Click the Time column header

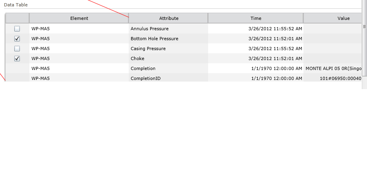click(256, 18)
